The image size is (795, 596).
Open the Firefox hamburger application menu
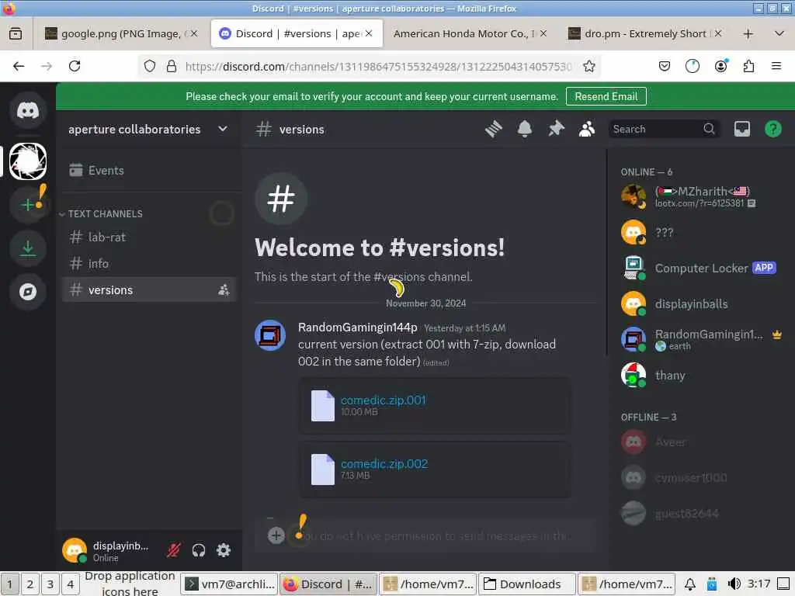click(x=776, y=66)
